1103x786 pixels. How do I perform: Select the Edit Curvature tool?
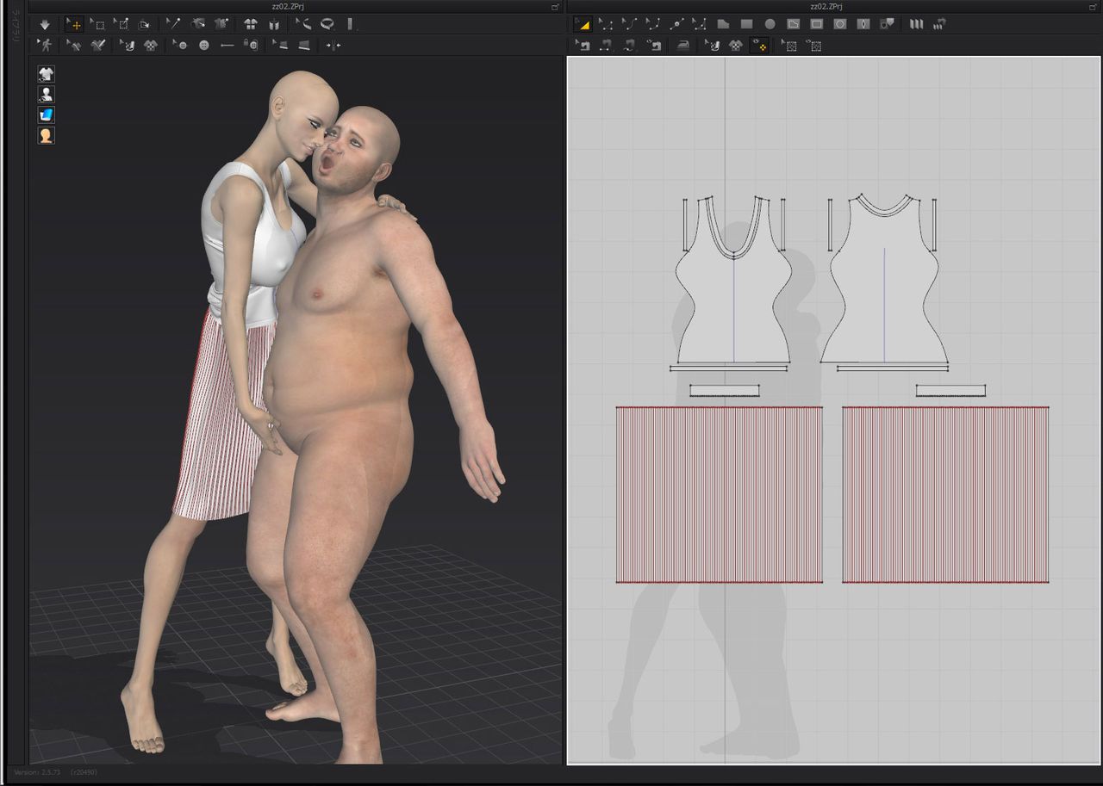click(x=652, y=24)
